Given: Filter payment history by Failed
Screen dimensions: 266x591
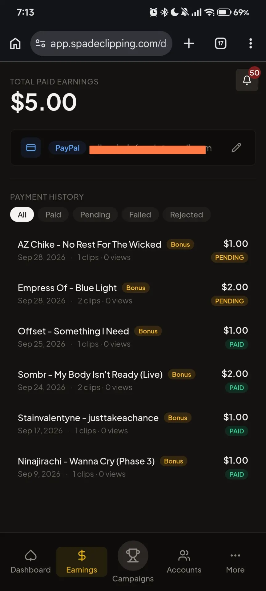Looking at the screenshot, I should (x=140, y=215).
